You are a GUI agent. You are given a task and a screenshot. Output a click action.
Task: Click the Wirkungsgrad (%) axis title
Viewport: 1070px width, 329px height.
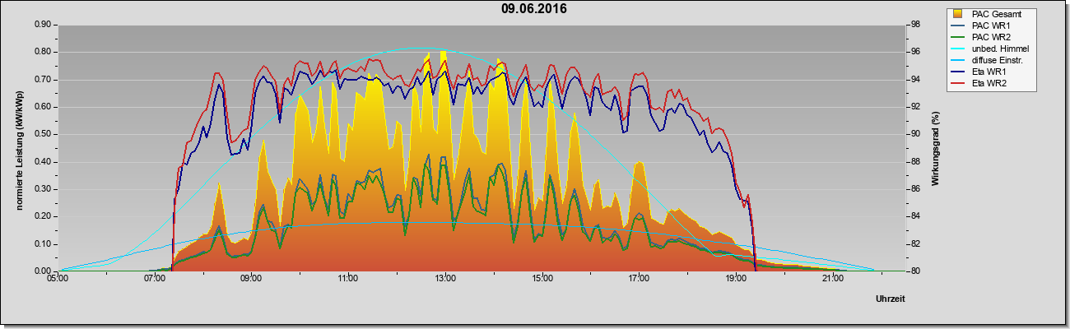[935, 148]
